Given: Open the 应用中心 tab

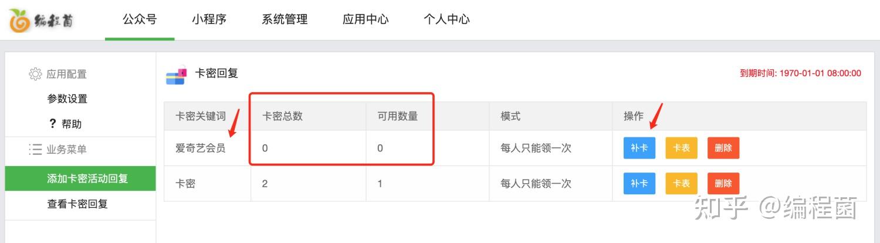Looking at the screenshot, I should 365,19.
